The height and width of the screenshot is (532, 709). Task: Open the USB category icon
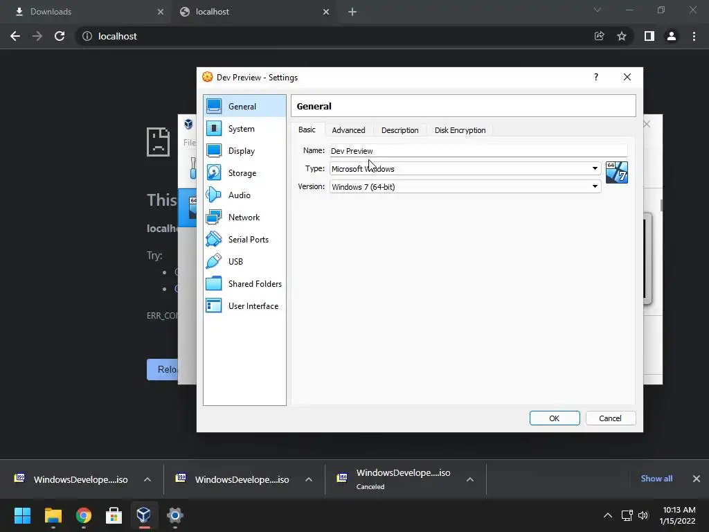[214, 261]
